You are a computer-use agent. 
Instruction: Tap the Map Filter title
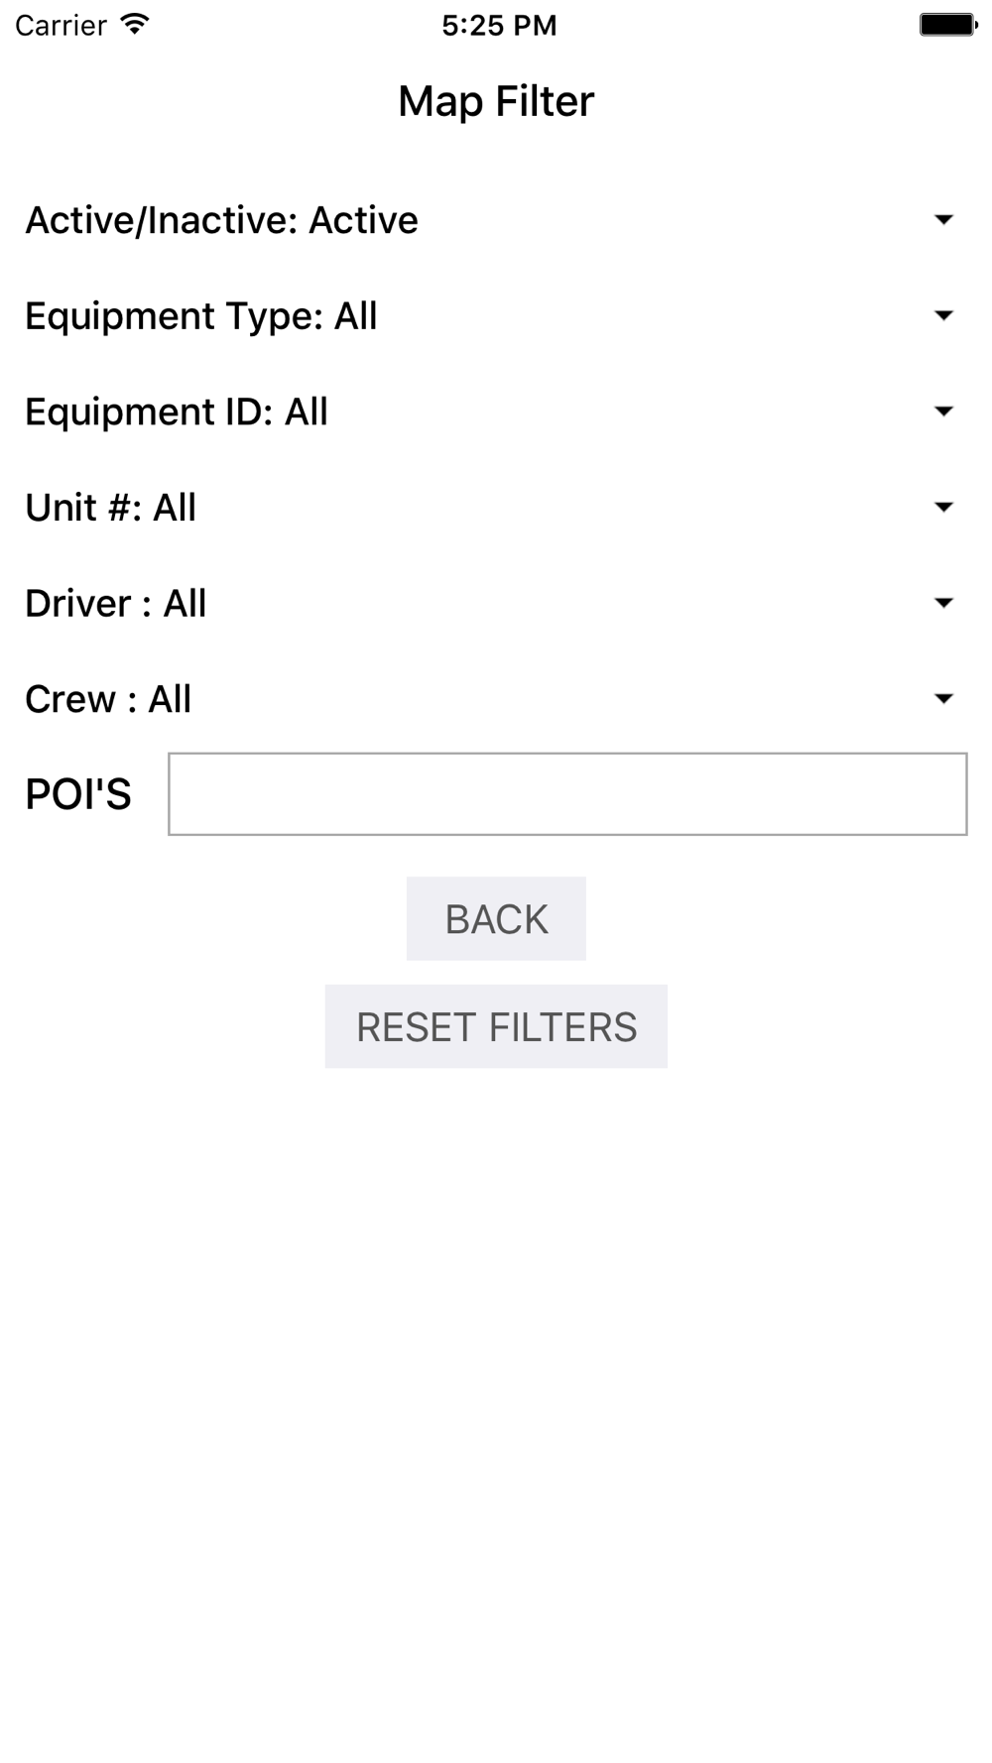pos(496,101)
